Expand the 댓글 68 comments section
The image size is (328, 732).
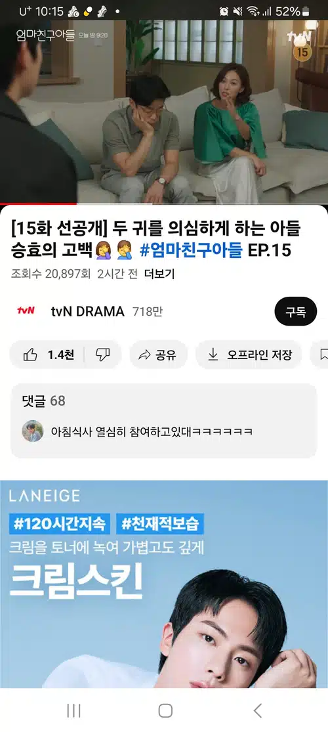(164, 421)
